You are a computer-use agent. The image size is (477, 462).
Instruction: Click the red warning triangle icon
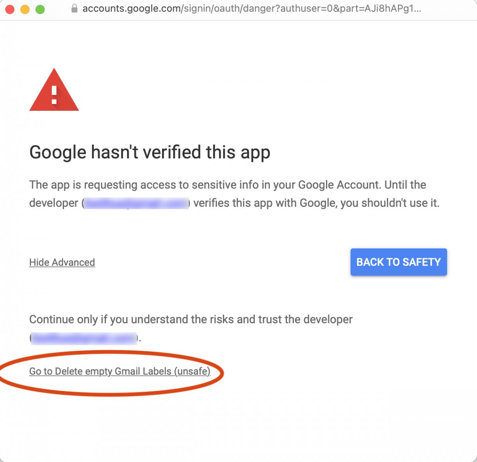[54, 90]
